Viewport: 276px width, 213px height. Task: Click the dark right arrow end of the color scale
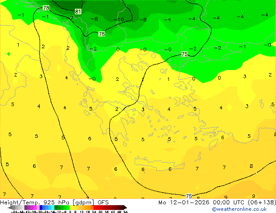(x=125, y=208)
